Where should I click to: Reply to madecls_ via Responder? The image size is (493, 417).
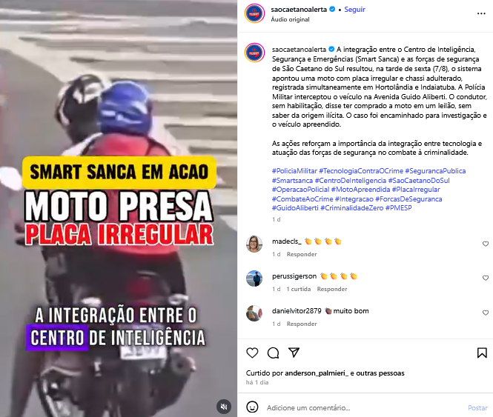[x=302, y=254]
